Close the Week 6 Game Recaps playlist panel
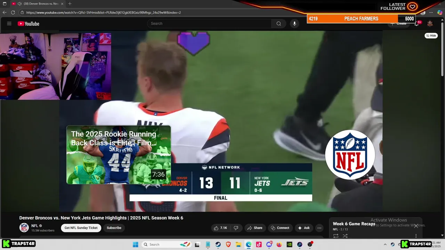The image size is (445, 250). (416, 226)
